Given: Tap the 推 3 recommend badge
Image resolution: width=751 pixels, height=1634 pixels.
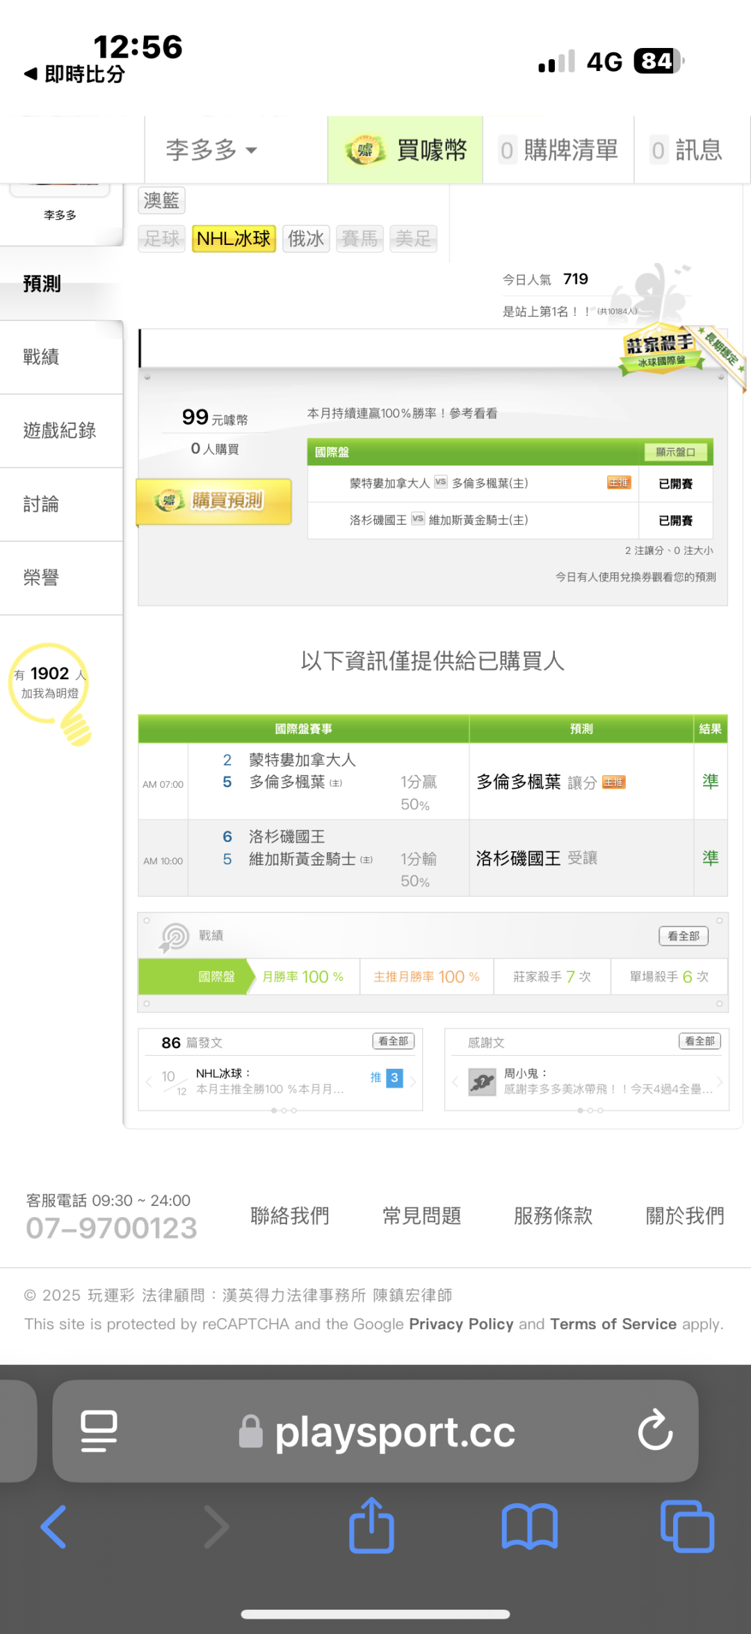Looking at the screenshot, I should tap(387, 1078).
